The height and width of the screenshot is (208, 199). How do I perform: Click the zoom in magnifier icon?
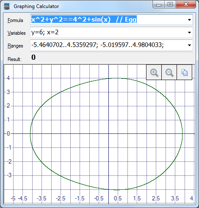pos(154,72)
